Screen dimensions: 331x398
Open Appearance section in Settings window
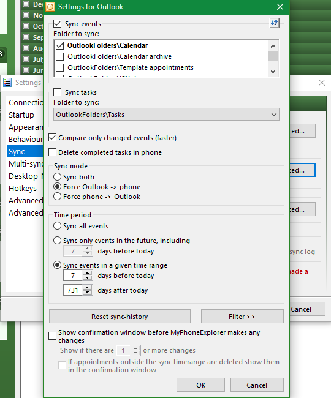(x=25, y=127)
